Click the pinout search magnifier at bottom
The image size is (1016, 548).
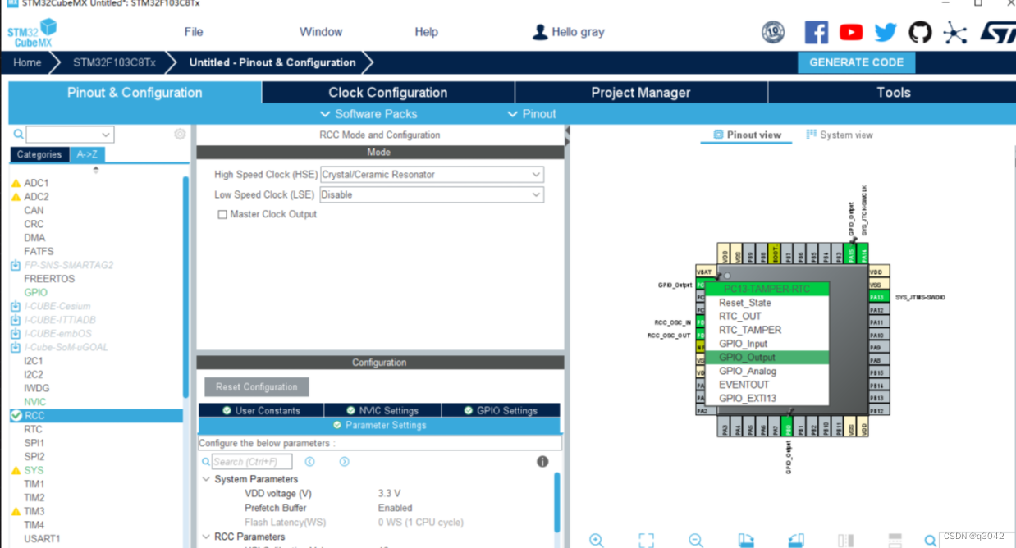(x=930, y=540)
